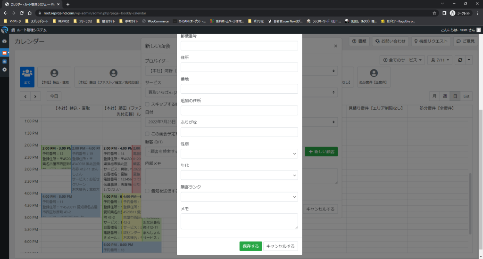Go to next day with right chevron

point(35,96)
